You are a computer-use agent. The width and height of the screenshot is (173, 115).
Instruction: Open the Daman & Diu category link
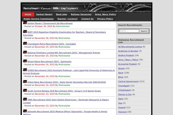pyautogui.click(x=125, y=94)
